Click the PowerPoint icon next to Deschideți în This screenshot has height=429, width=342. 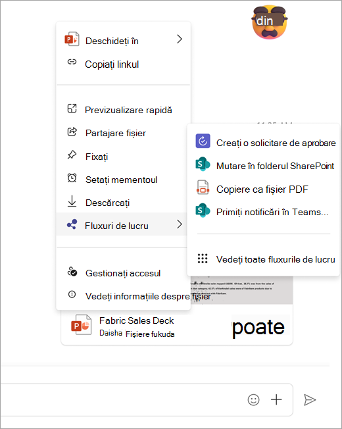click(72, 39)
